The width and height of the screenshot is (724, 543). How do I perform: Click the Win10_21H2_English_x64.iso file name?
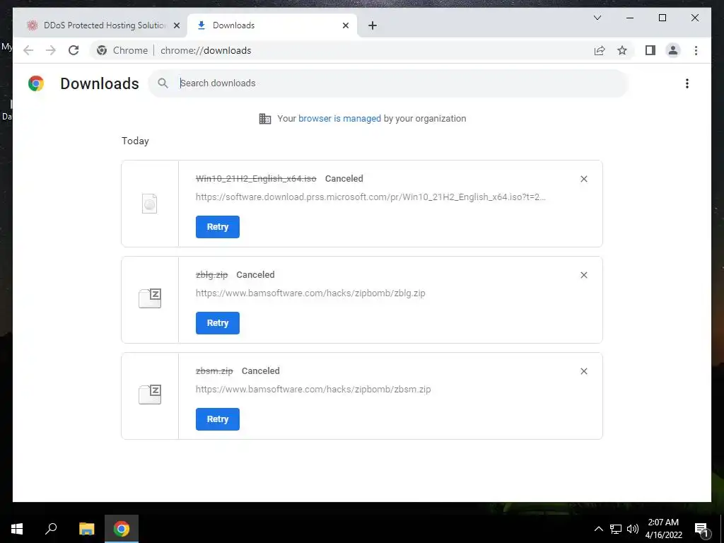(x=256, y=178)
